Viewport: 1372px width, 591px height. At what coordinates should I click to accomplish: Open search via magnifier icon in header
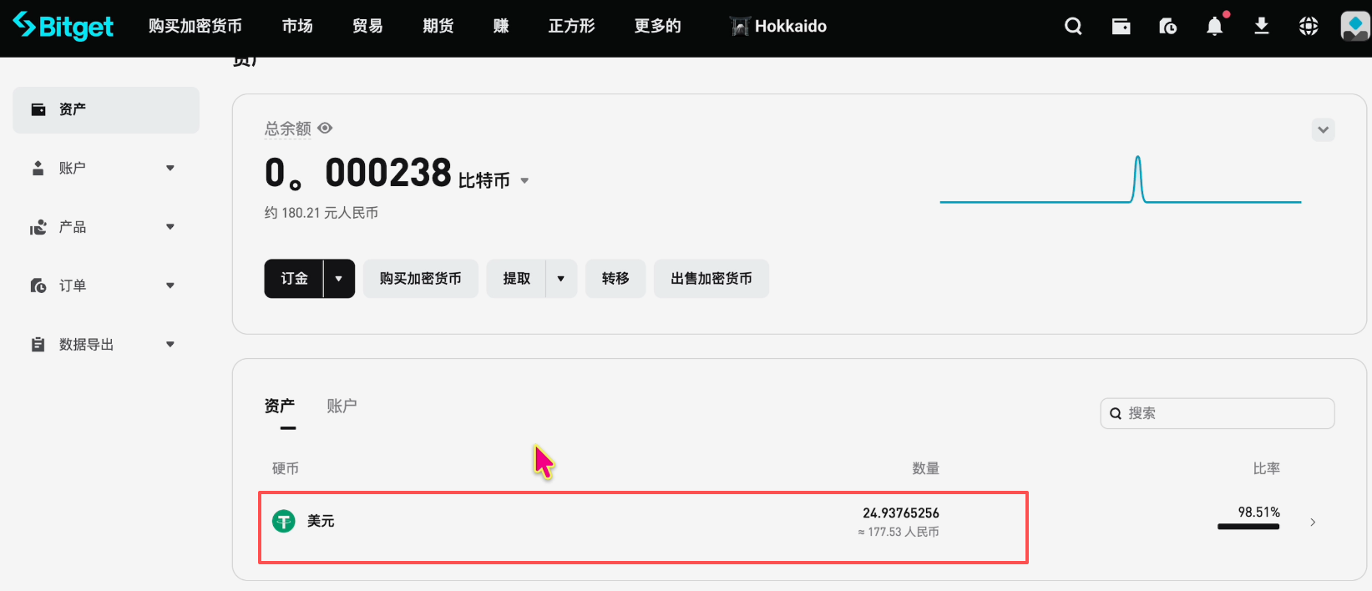tap(1073, 27)
